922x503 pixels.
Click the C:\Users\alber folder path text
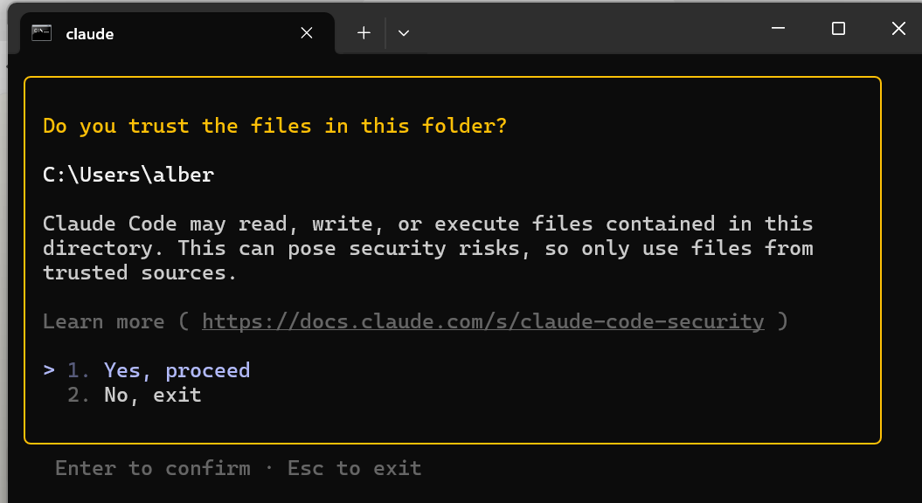click(x=128, y=175)
